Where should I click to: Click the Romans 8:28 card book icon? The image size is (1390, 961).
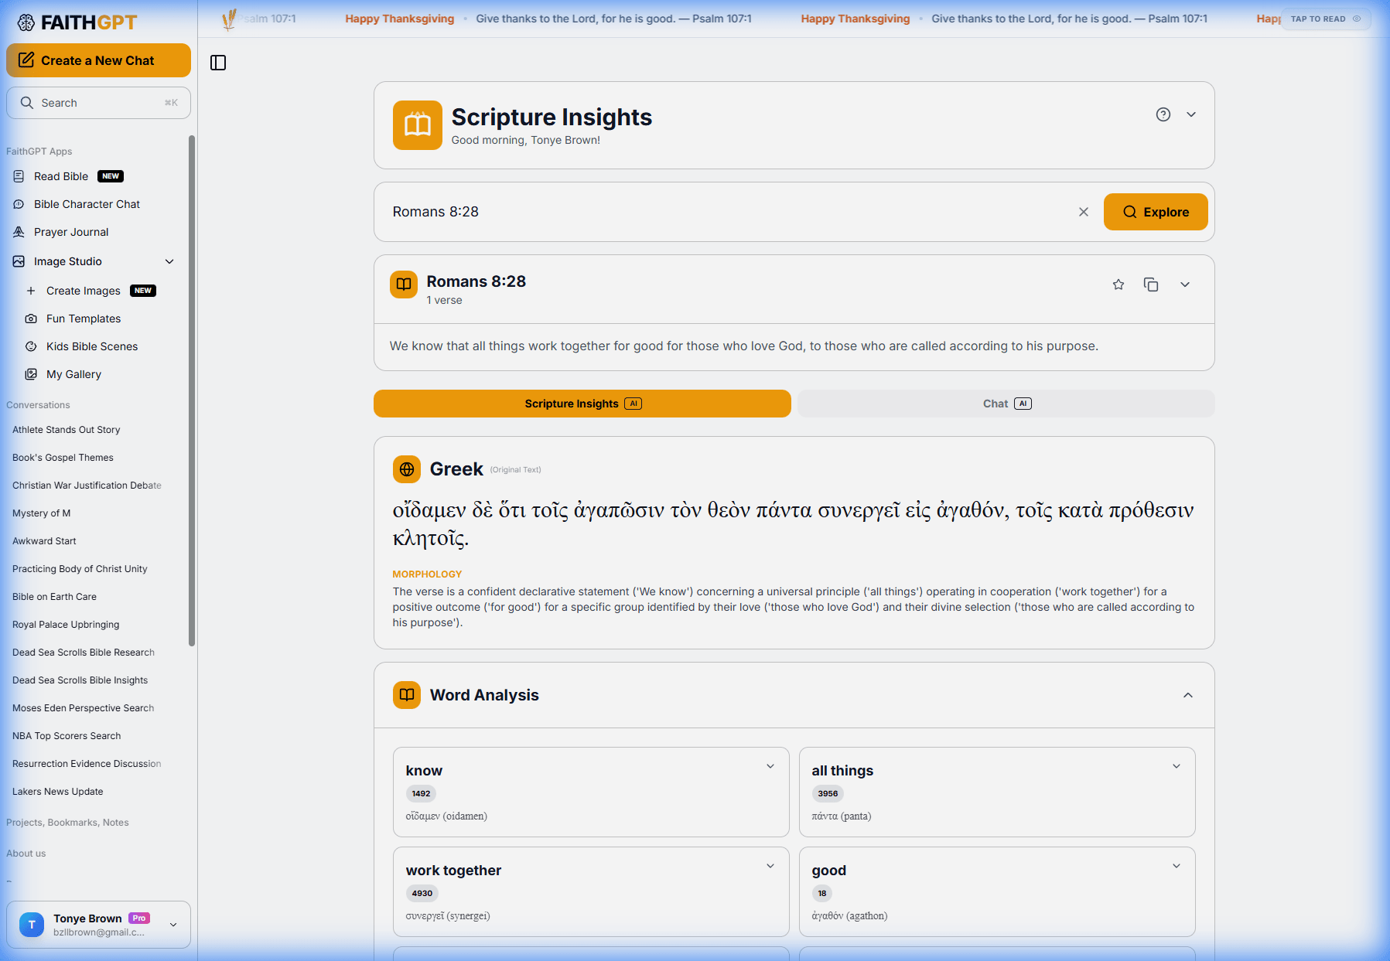coord(404,285)
